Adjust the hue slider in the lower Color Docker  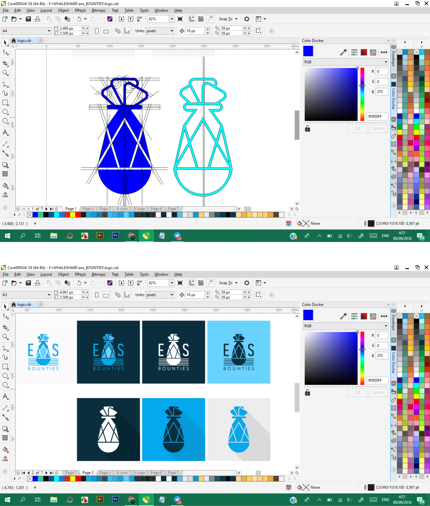click(362, 358)
